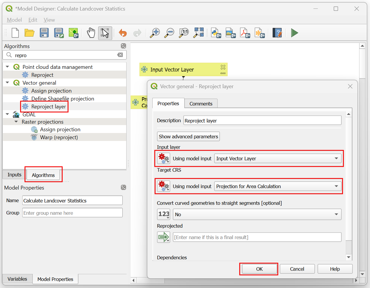
Task: Clear the algorithm search box text
Action: click(x=120, y=55)
